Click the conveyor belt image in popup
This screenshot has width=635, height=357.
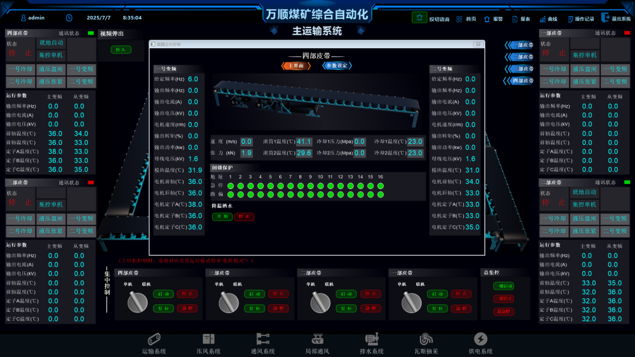point(317,101)
